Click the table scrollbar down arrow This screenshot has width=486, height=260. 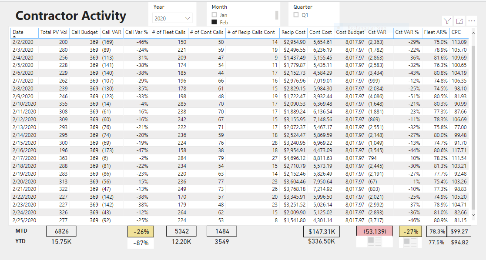pos(473,215)
